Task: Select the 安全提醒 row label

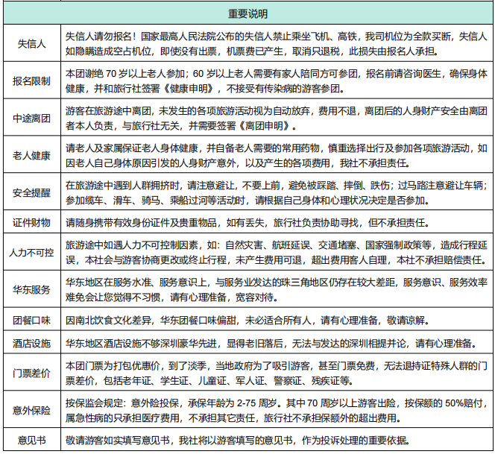Action: click(x=31, y=192)
